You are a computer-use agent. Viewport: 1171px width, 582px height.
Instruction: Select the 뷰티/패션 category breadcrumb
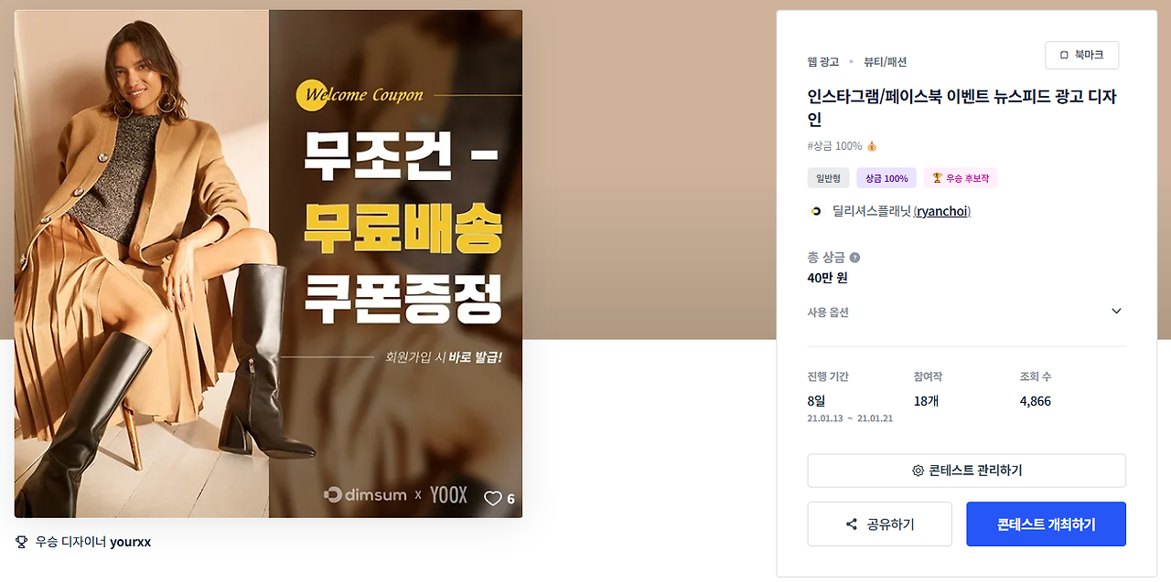point(886,62)
